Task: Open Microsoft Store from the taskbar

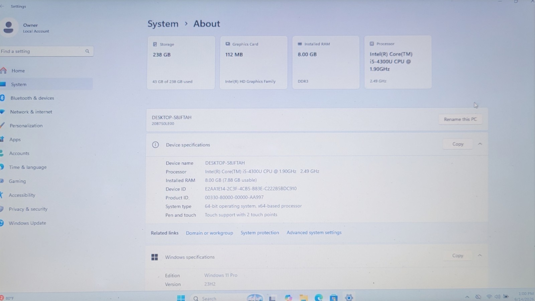Action: point(334,298)
